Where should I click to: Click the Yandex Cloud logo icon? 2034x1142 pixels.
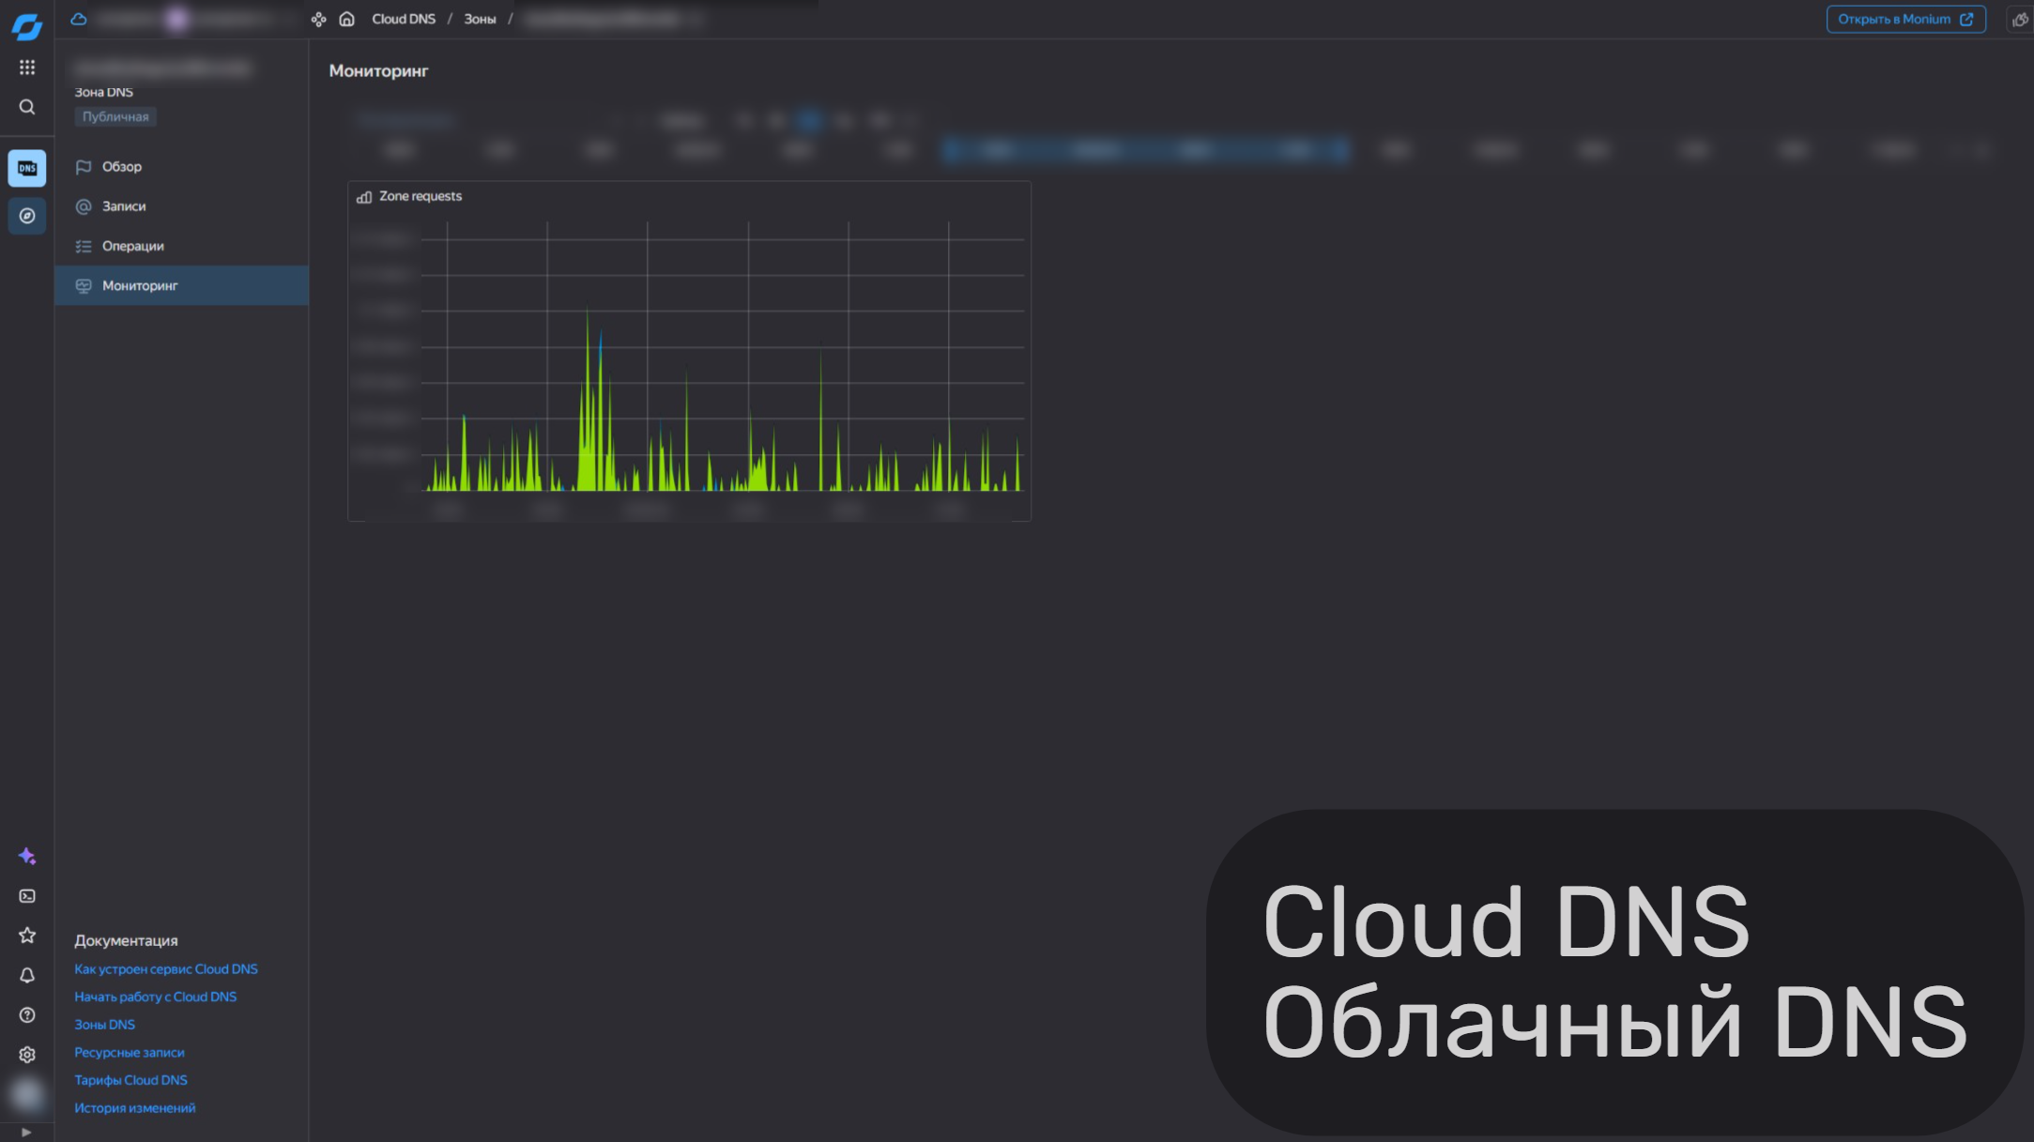[27, 26]
